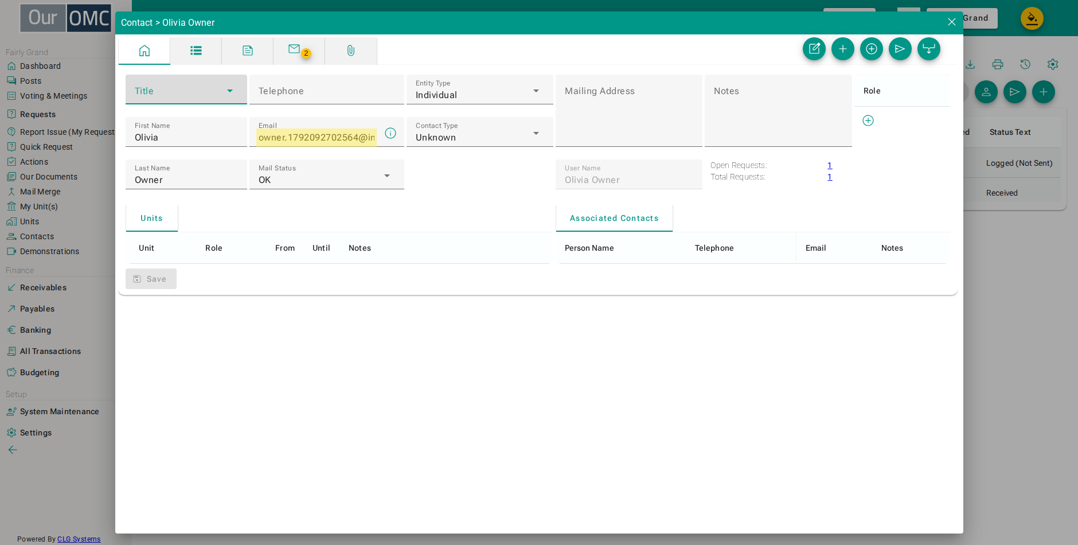The height and width of the screenshot is (545, 1078).
Task: Click the edit contact pencil icon
Action: coord(814,49)
